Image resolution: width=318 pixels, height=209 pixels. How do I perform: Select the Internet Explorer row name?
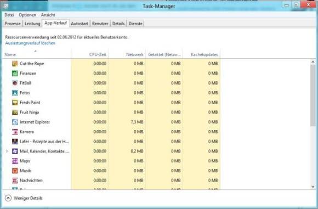pyautogui.click(x=35, y=122)
